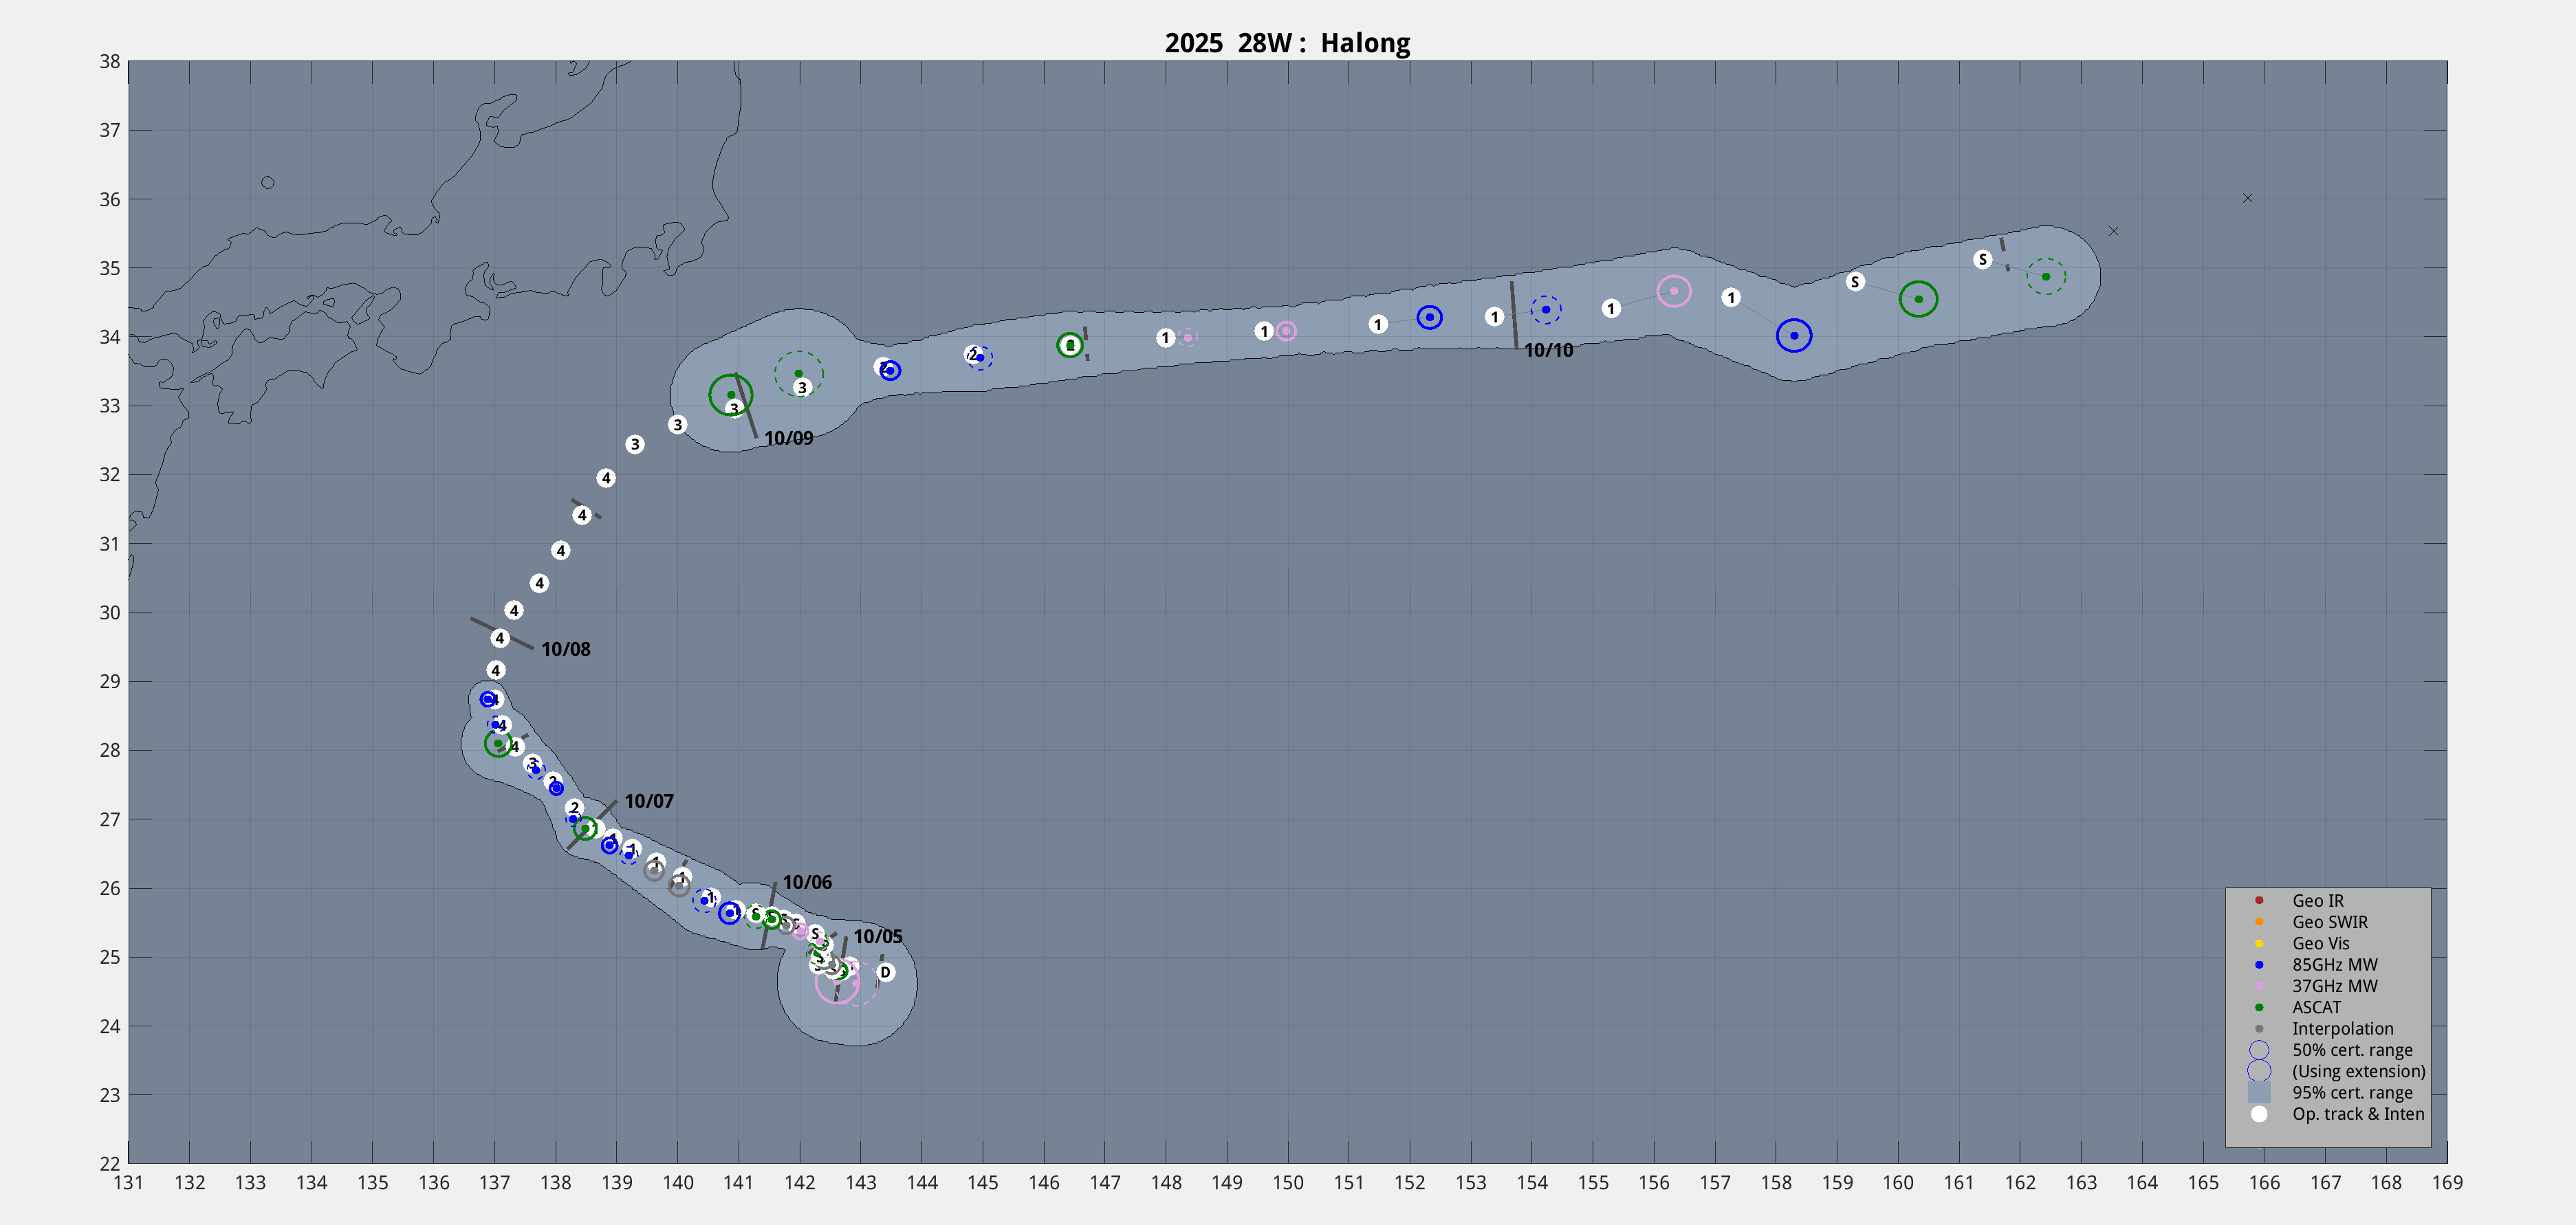Viewport: 2576px width, 1225px height.
Task: Click the white Op. track & Inten legend dot
Action: pos(2259,1114)
